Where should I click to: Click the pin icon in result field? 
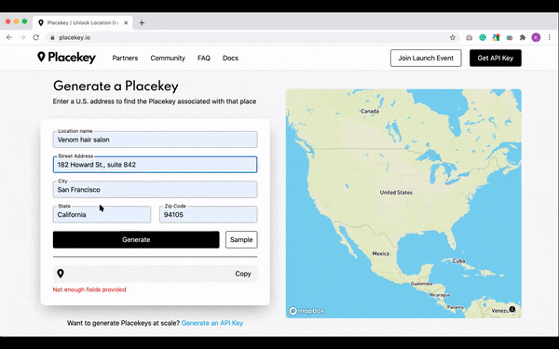(61, 274)
